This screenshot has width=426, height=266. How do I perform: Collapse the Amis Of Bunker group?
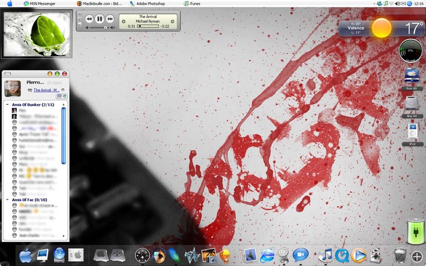coord(7,104)
